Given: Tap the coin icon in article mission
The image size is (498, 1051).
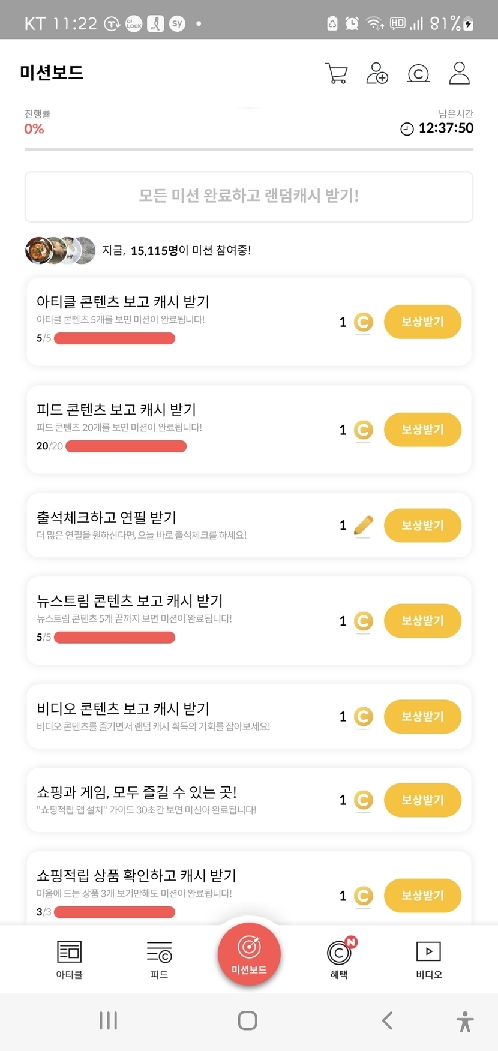Looking at the screenshot, I should tap(363, 322).
